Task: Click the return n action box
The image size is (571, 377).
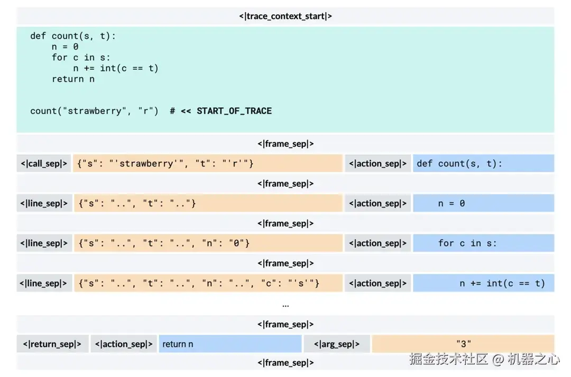Action: [230, 344]
